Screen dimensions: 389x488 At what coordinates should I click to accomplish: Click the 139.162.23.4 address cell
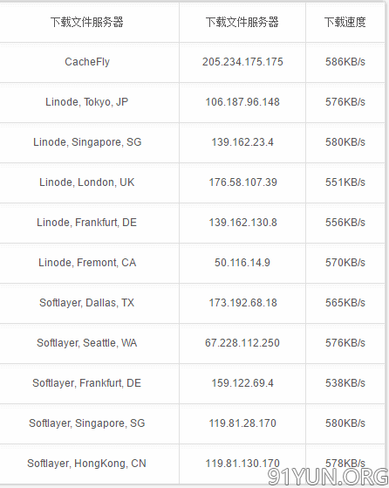click(242, 142)
